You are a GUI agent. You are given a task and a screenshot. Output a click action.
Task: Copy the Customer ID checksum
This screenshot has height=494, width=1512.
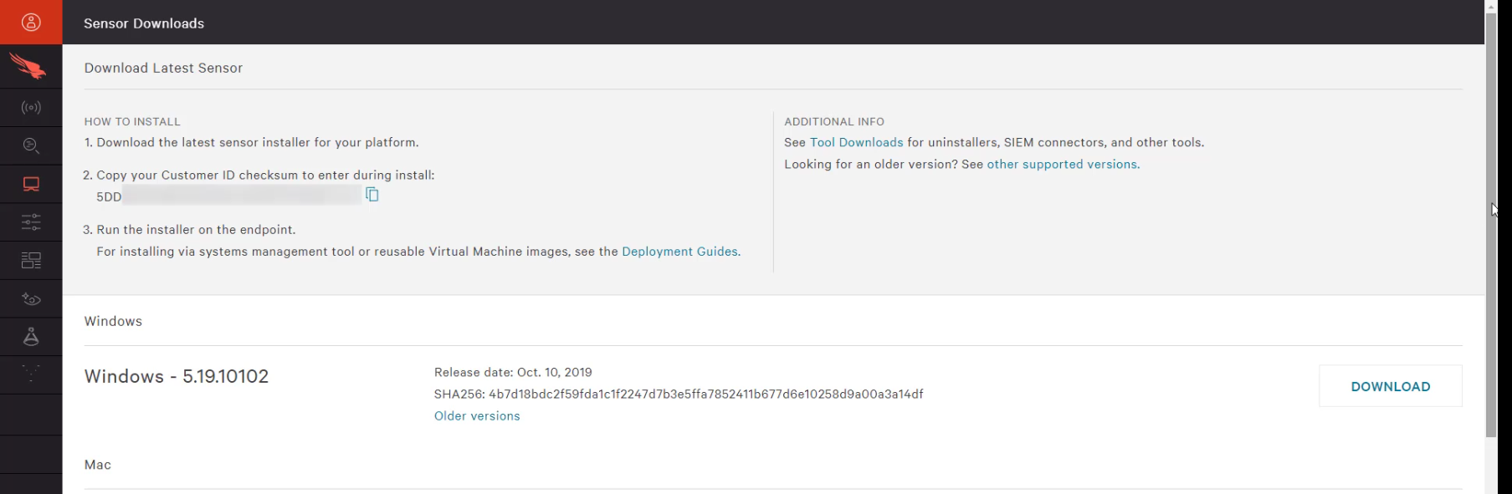tap(372, 195)
